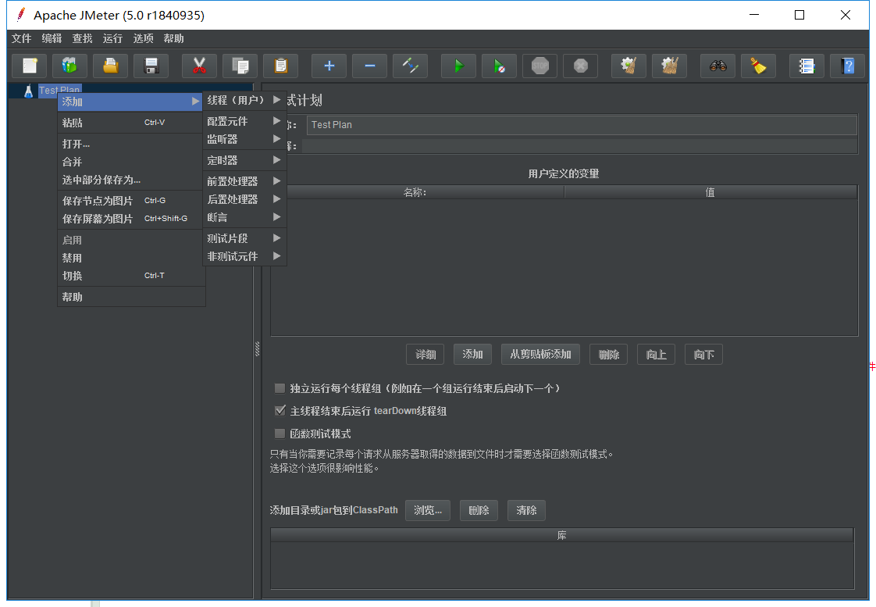This screenshot has height=607, width=876.
Task: Expand the 后置处理器 submenu
Action: pos(244,199)
